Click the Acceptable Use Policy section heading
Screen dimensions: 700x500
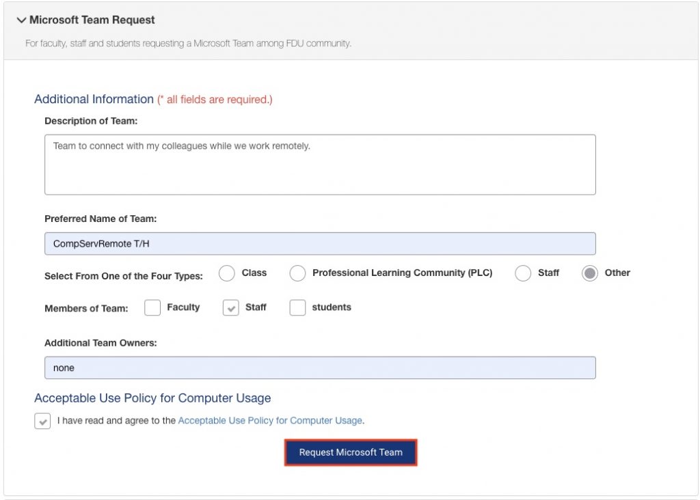(152, 398)
